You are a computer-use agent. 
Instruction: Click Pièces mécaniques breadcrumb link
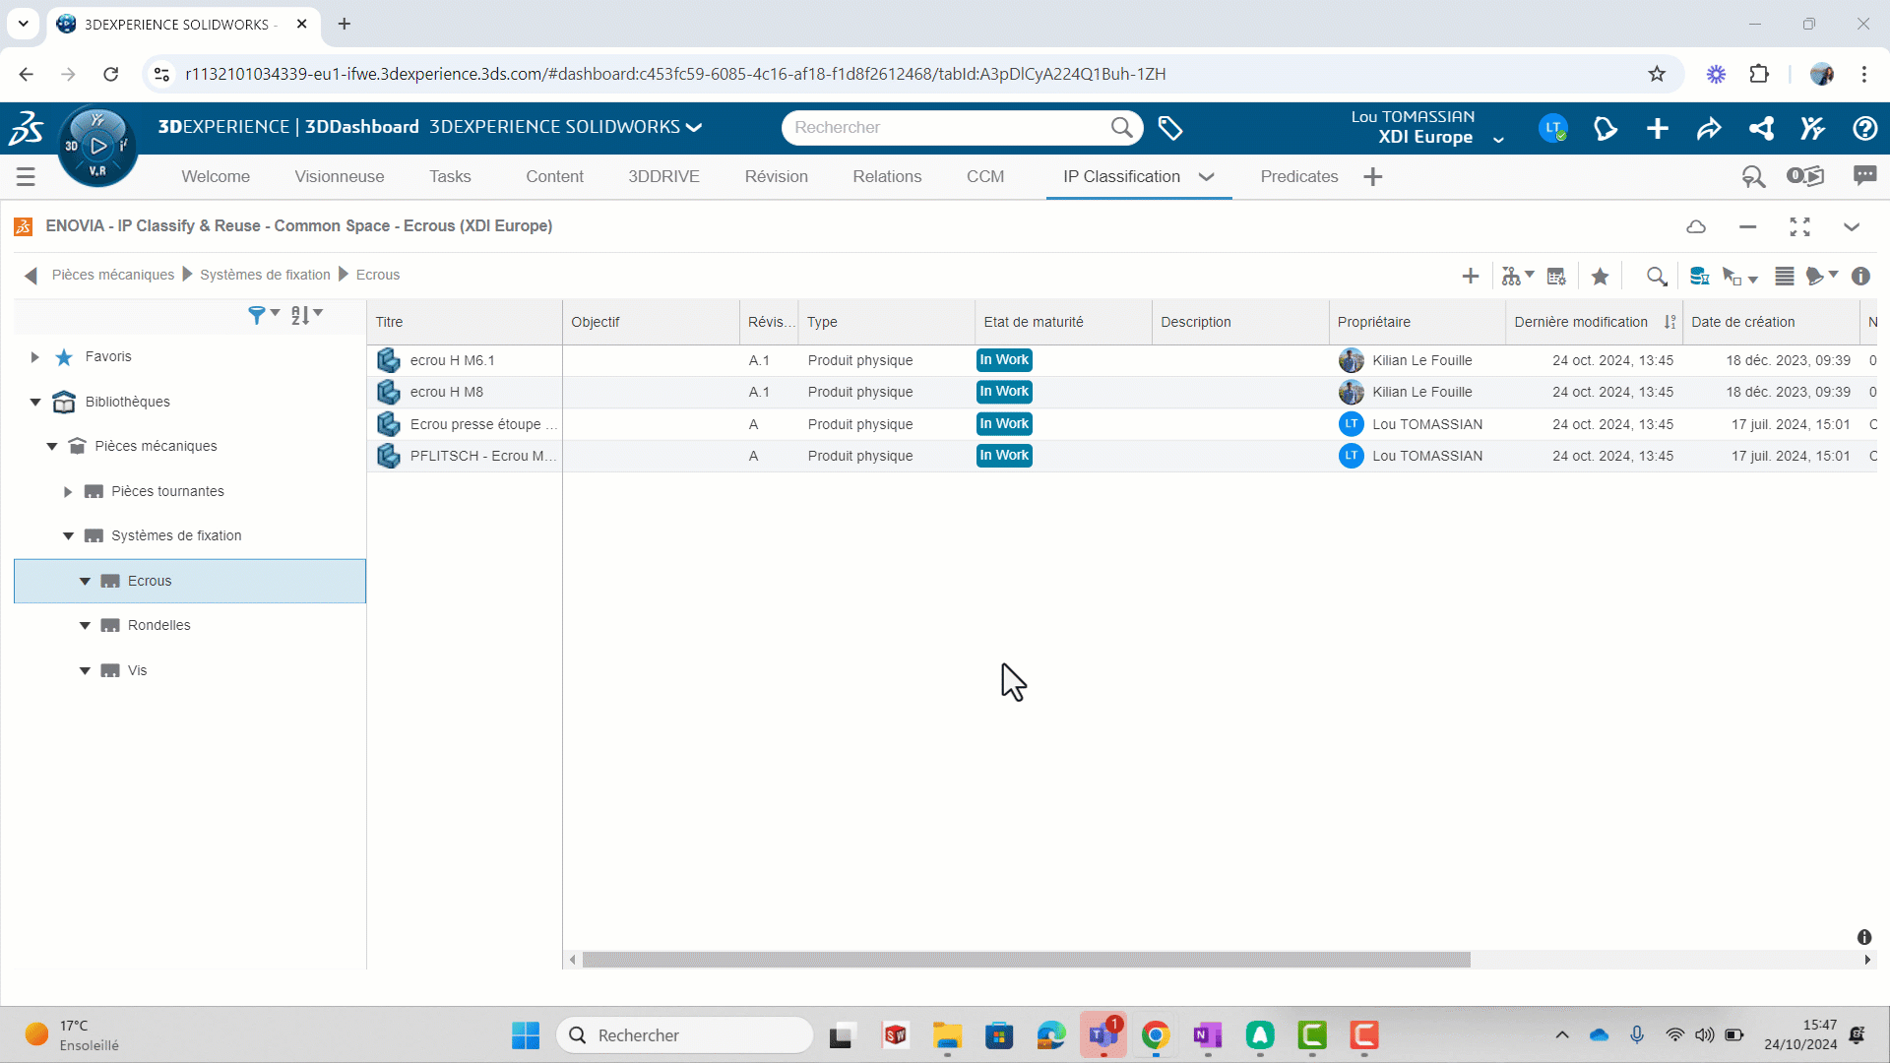pos(112,275)
